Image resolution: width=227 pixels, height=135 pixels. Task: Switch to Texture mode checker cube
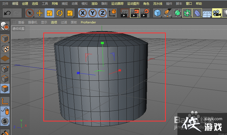point(5,49)
